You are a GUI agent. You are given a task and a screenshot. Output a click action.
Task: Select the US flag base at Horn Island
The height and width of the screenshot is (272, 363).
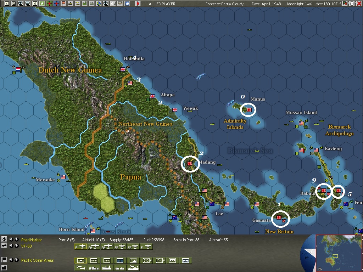[93, 231]
